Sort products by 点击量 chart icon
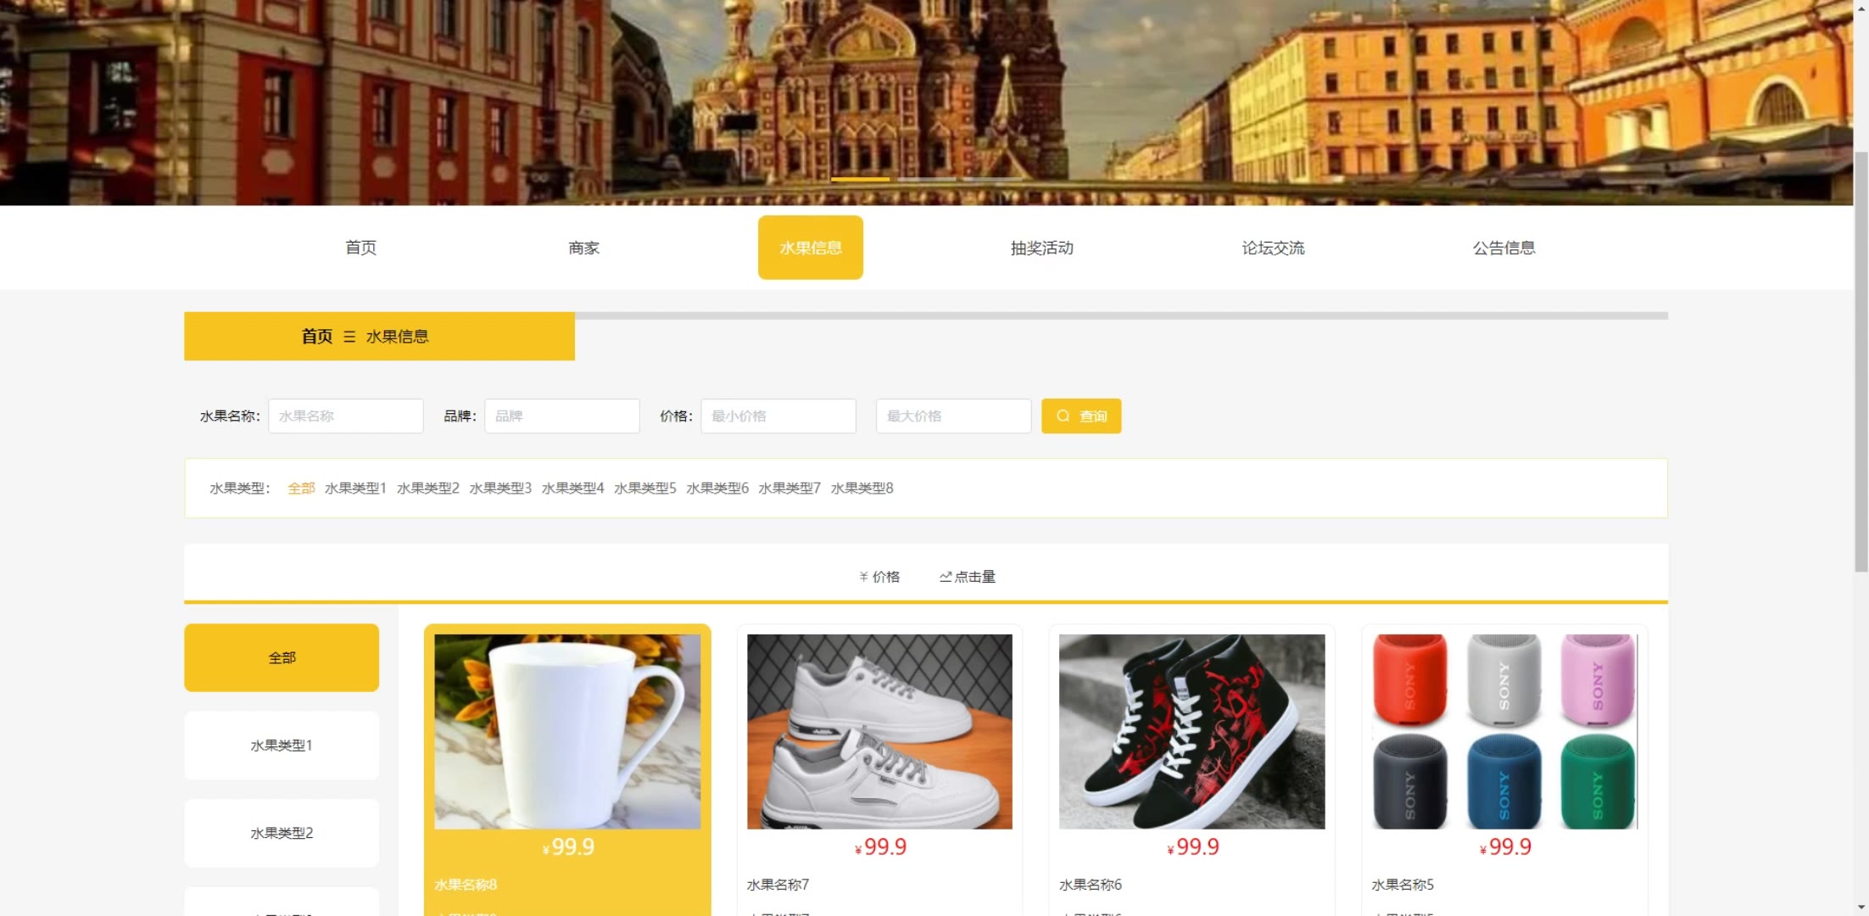The image size is (1869, 916). tap(945, 577)
